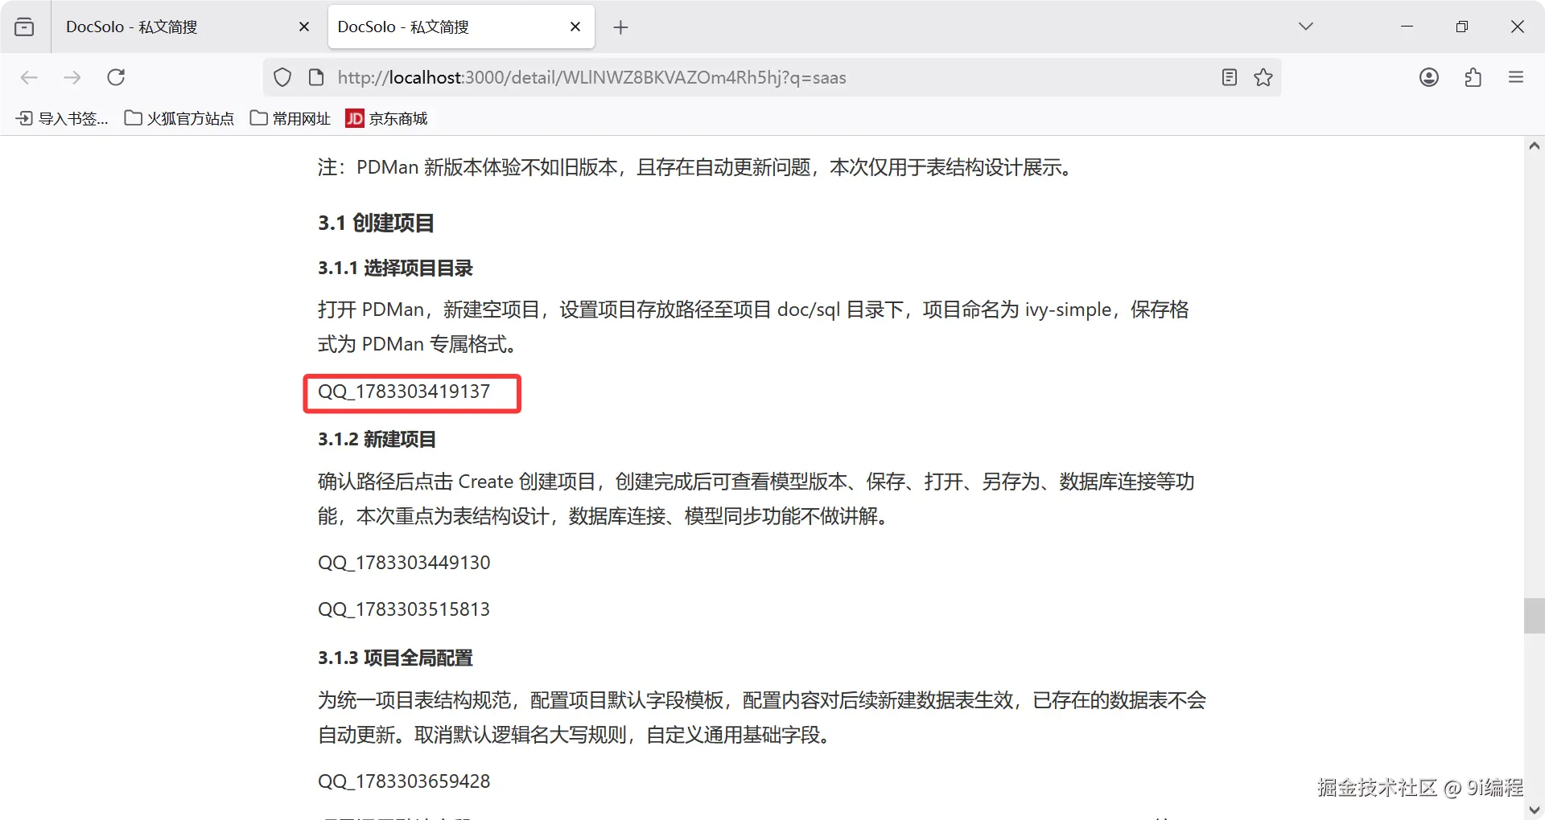Click the scrollbar up arrow
The height and width of the screenshot is (820, 1545).
[x=1534, y=146]
